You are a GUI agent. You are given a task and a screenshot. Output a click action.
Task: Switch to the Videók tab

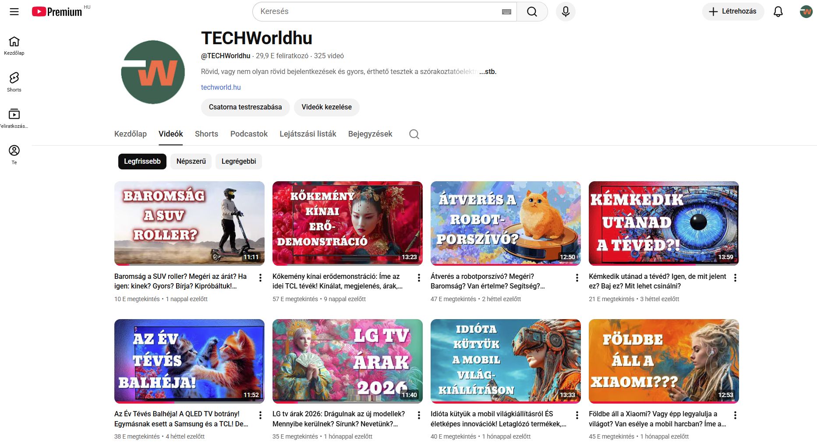click(x=171, y=134)
